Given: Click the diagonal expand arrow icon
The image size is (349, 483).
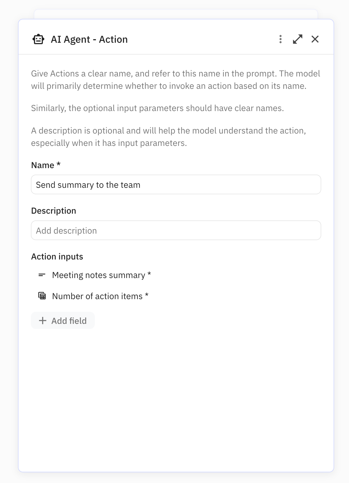Looking at the screenshot, I should (x=297, y=39).
